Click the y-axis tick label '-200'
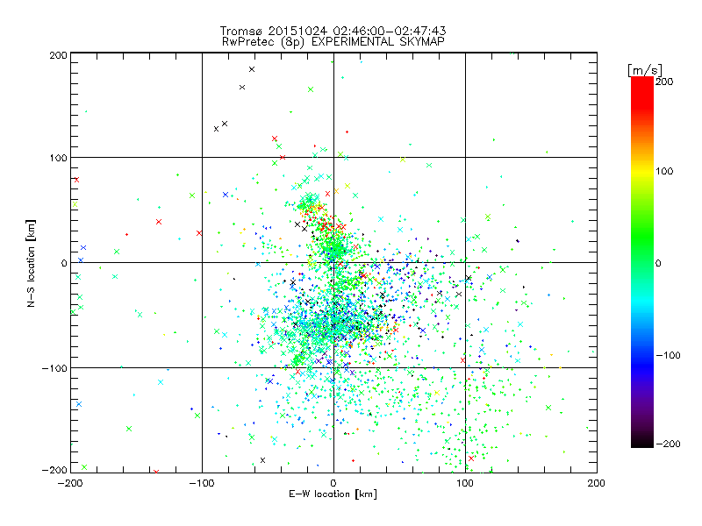 [54, 471]
